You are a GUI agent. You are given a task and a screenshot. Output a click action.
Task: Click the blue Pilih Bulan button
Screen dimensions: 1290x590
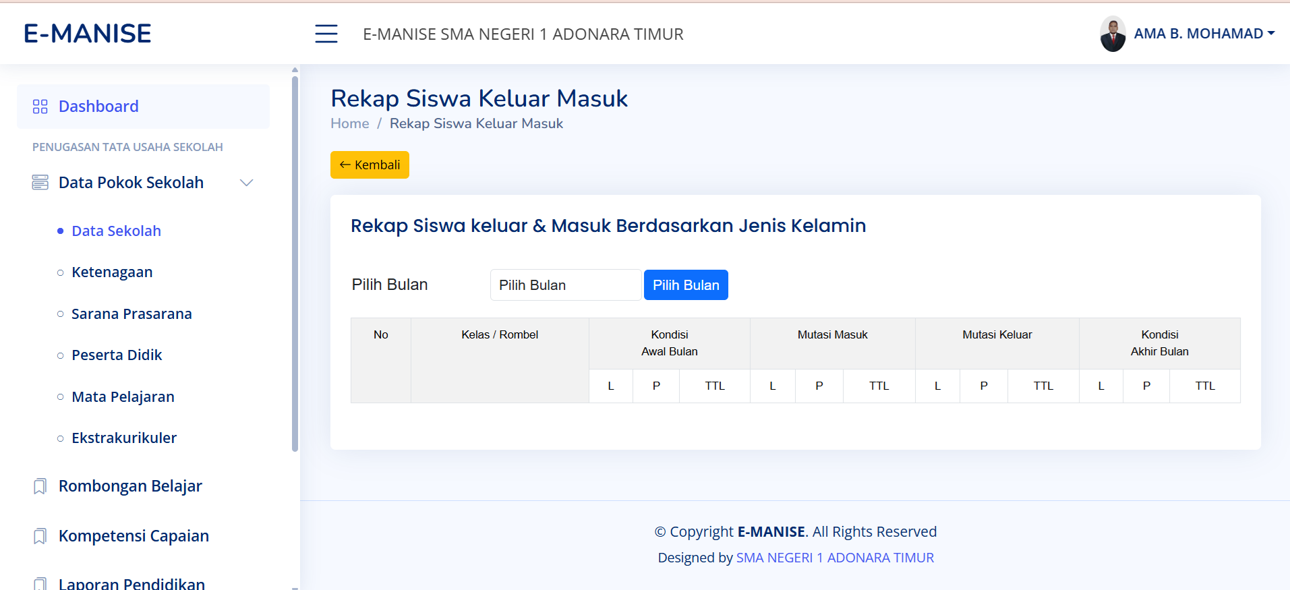coord(686,285)
